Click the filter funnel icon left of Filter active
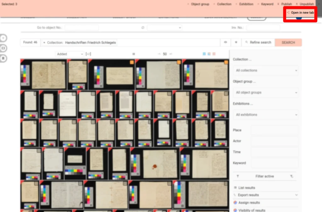This screenshot has width=322, height=212. coord(238,176)
